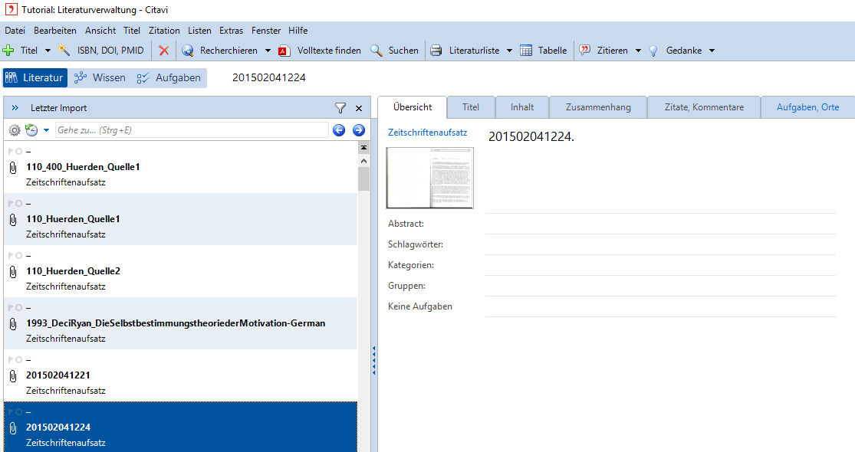Expand the Literaturliste dropdown arrow
855x452 pixels.
click(x=509, y=51)
